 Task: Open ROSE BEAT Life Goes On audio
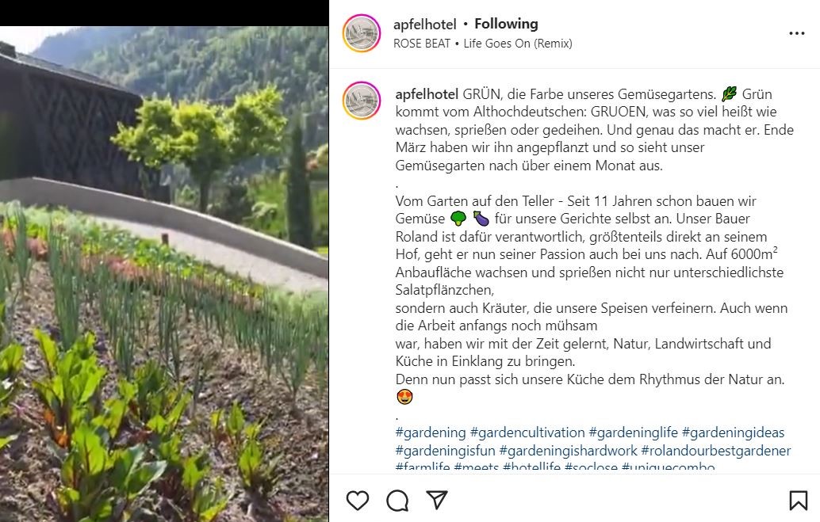[x=483, y=44]
